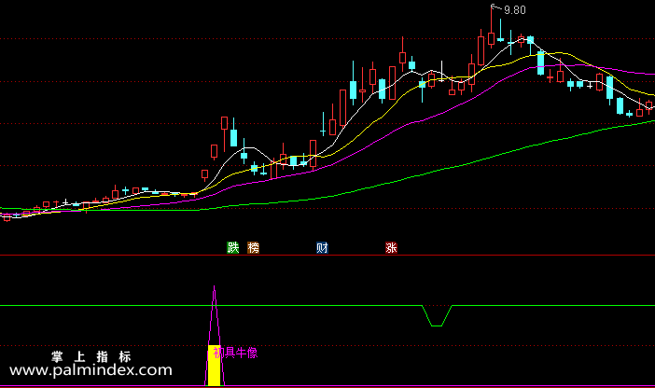Select the yellow signal bar in indicator
This screenshot has width=655, height=388.
(x=214, y=366)
